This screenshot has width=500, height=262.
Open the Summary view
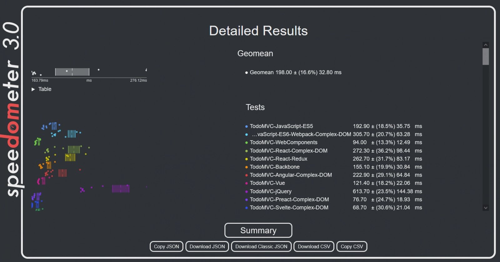(x=258, y=230)
